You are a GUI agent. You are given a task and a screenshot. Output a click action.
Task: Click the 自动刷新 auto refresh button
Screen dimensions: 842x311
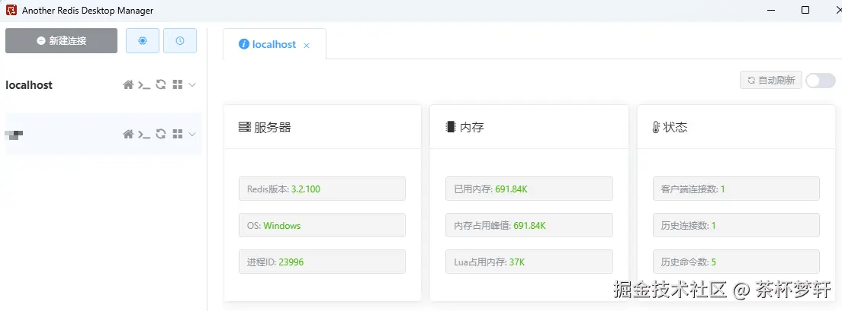(771, 81)
